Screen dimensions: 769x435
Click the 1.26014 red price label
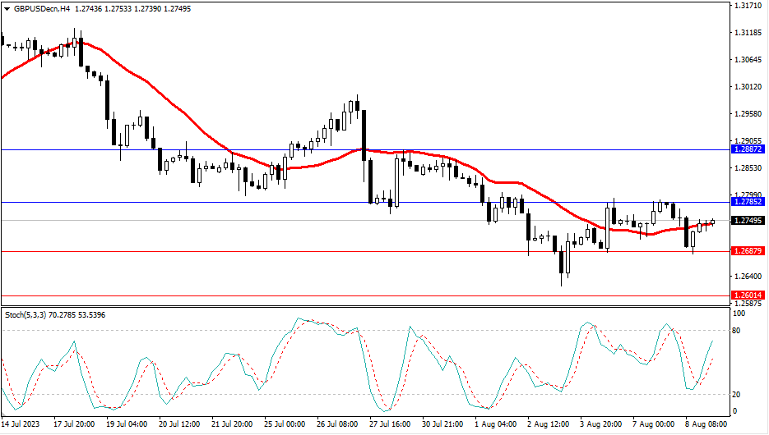[748, 295]
